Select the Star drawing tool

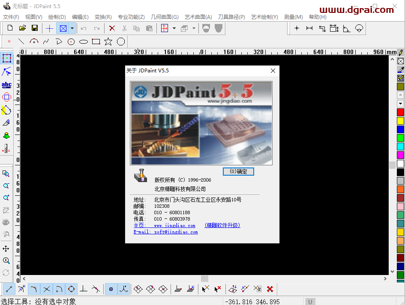(108, 42)
